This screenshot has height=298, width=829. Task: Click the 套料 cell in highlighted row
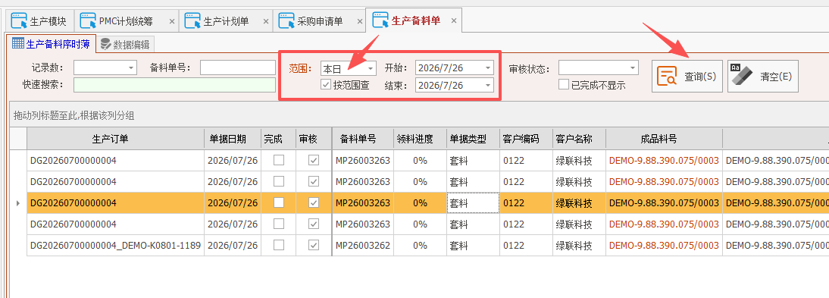473,202
